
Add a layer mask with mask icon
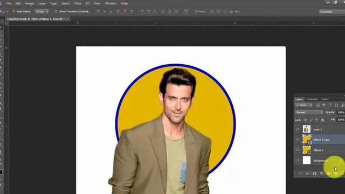pyautogui.click(x=315, y=174)
